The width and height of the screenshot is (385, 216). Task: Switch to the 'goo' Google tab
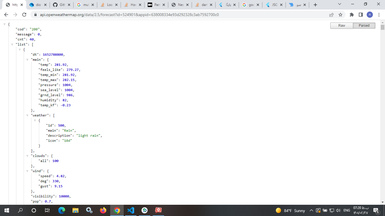click(251, 5)
